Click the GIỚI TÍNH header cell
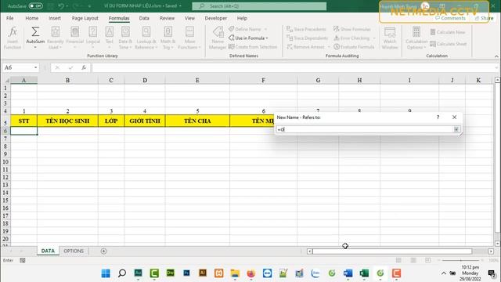501x282 pixels. (145, 121)
